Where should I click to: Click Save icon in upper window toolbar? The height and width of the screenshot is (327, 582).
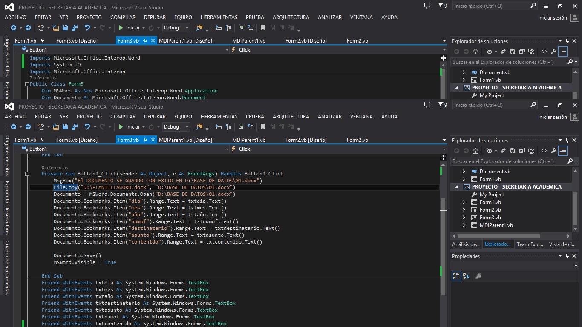pos(65,28)
